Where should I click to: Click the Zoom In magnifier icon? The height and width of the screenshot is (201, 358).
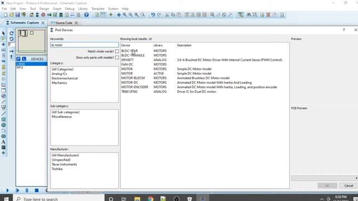[x=125, y=15]
